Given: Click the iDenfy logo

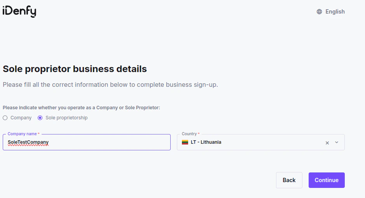Looking at the screenshot, I should coord(19,12).
